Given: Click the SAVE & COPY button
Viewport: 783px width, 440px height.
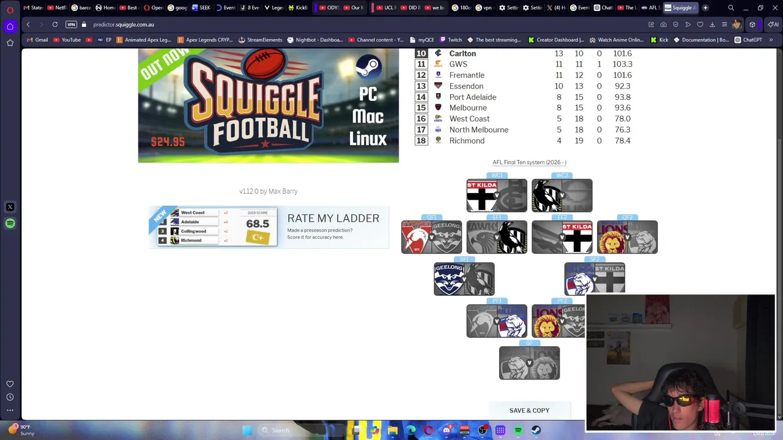Looking at the screenshot, I should click(x=530, y=411).
